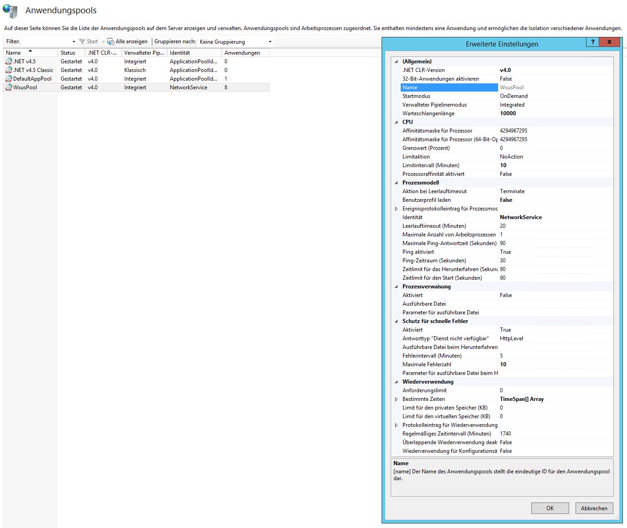Click the DefaultAppPool row icon

[x=9, y=78]
